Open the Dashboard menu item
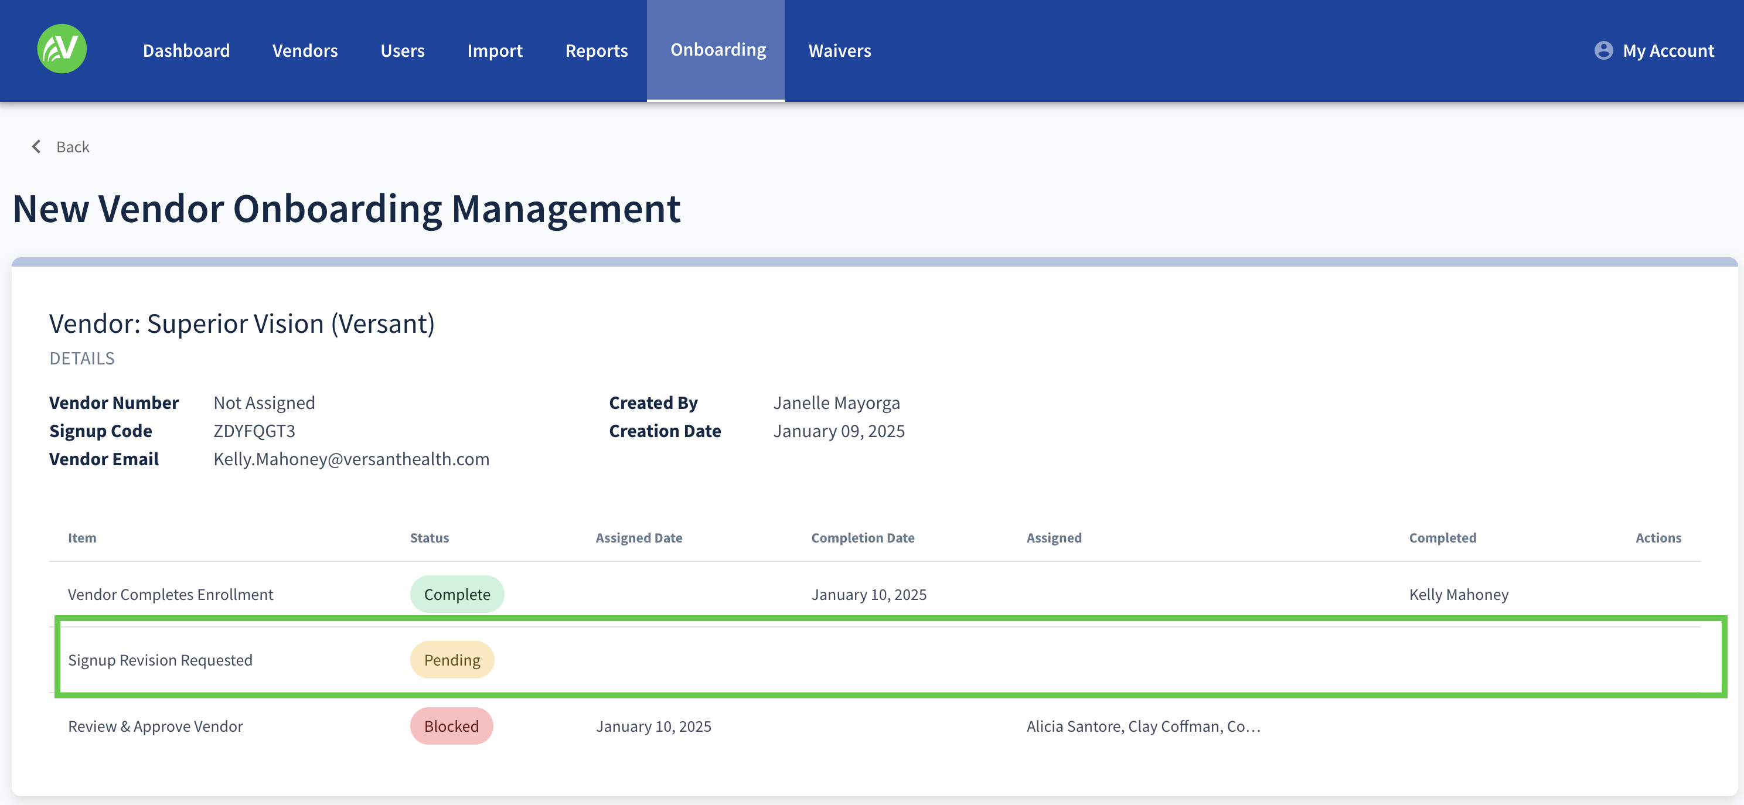This screenshot has height=805, width=1744. tap(186, 51)
